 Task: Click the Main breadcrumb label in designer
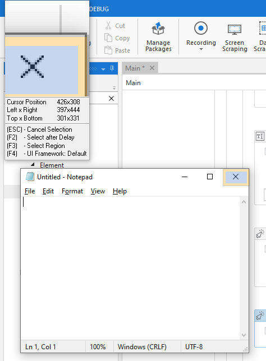pos(133,83)
